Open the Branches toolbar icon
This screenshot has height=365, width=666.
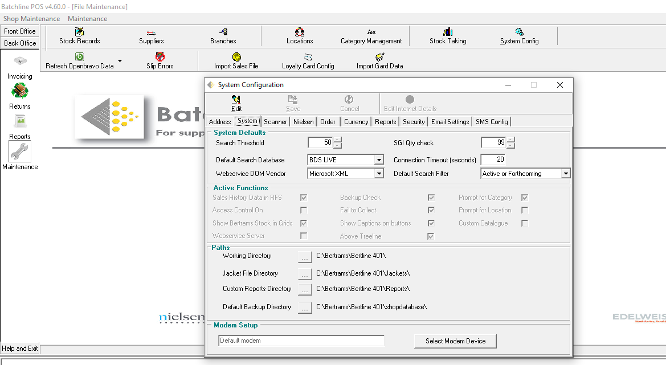(223, 36)
